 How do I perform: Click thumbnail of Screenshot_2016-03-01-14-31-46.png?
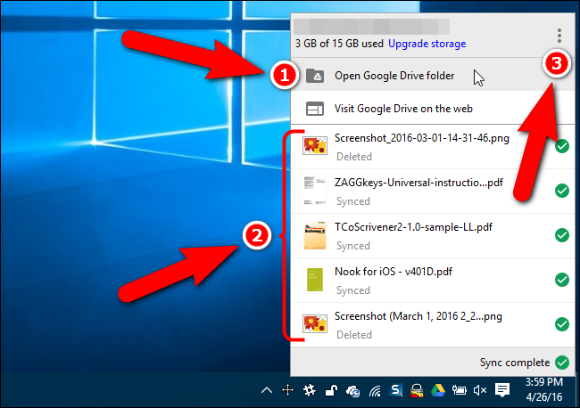click(x=315, y=145)
